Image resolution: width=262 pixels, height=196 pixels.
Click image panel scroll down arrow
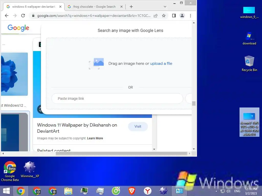coord(154,149)
